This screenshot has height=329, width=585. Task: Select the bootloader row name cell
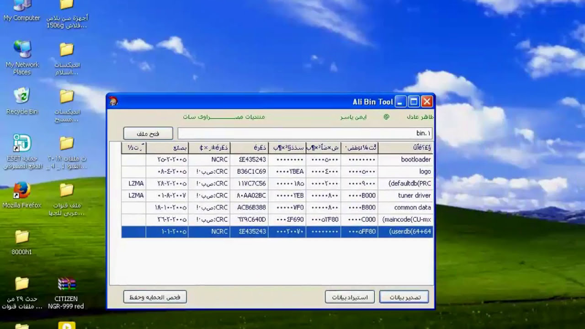click(405, 159)
